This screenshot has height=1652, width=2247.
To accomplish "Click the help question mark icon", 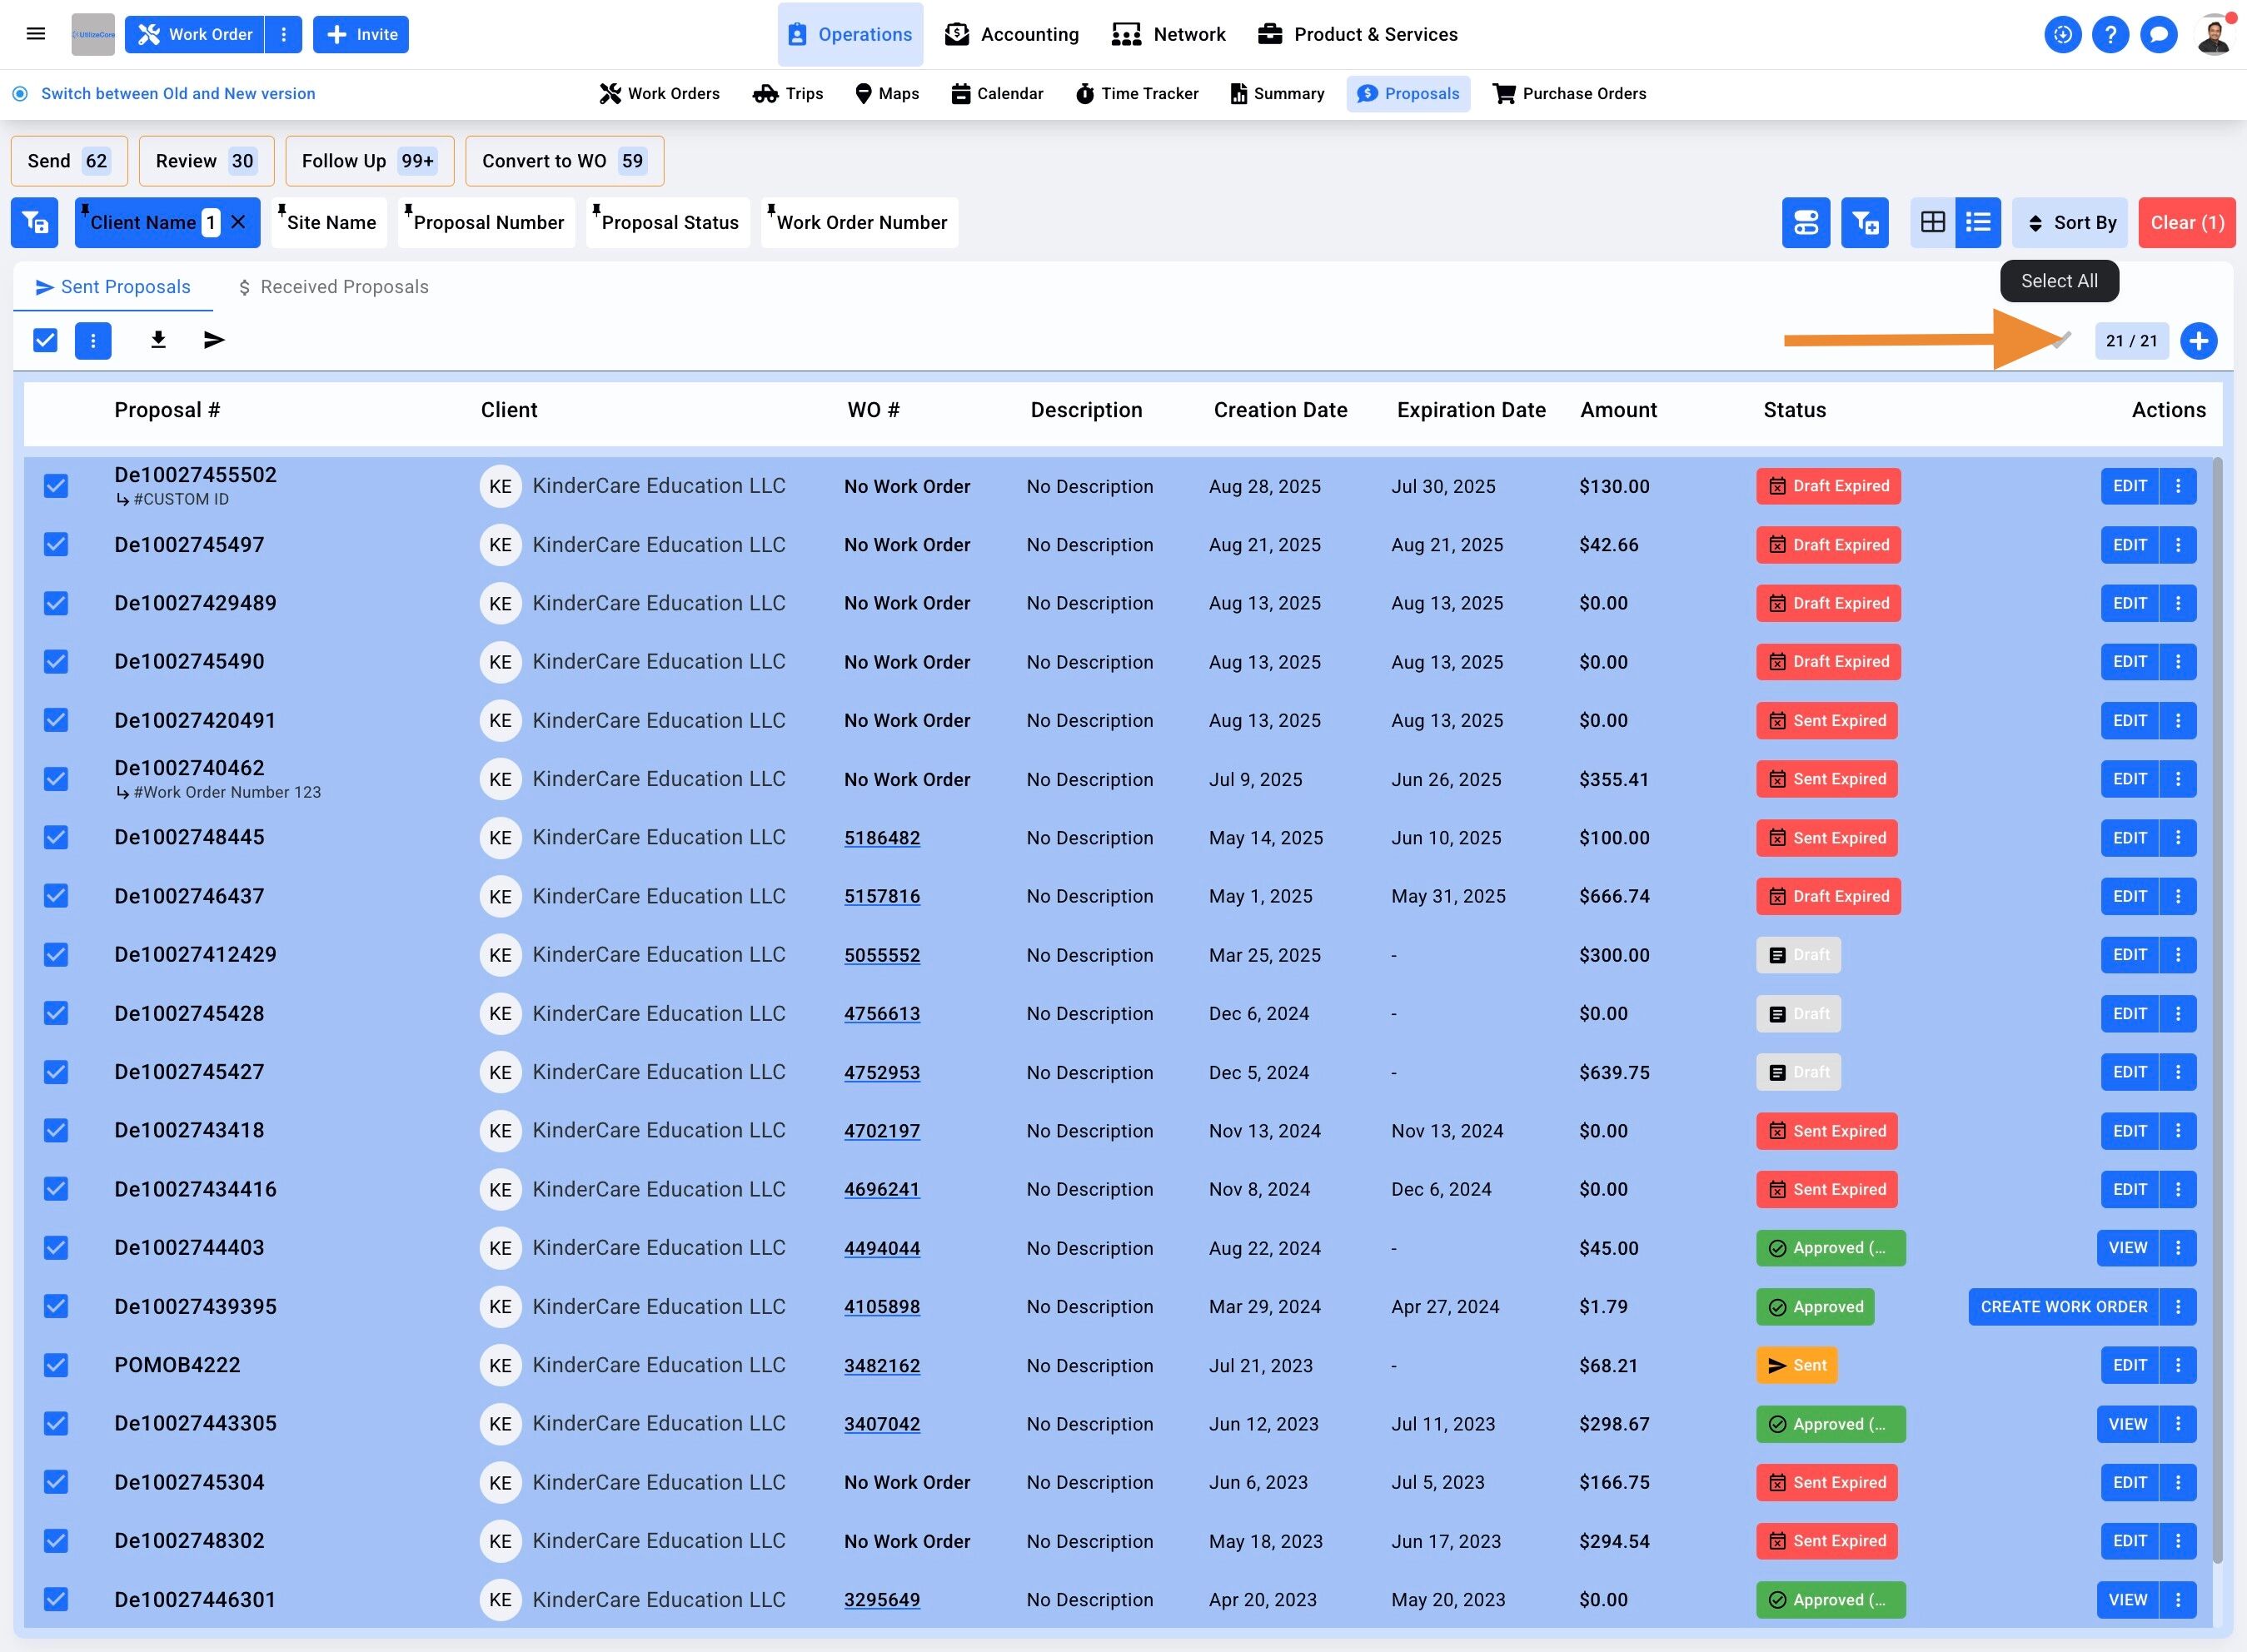I will click(2110, 34).
